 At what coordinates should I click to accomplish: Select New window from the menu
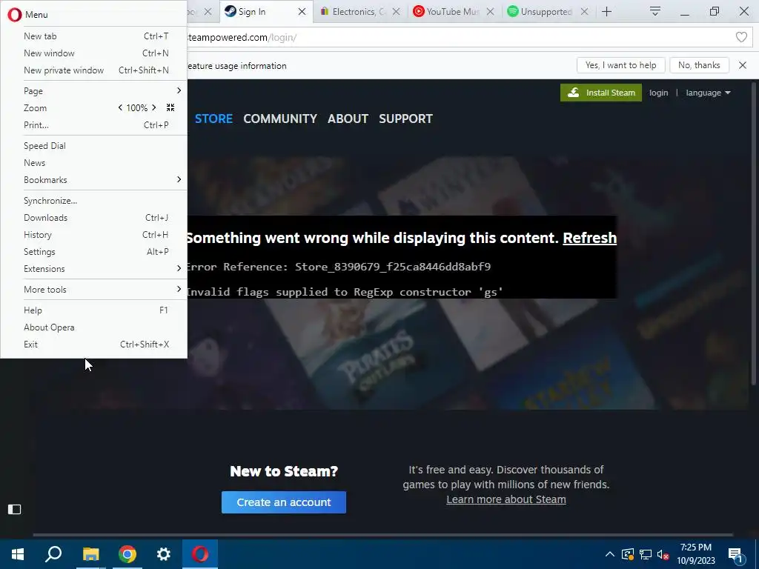click(x=94, y=53)
